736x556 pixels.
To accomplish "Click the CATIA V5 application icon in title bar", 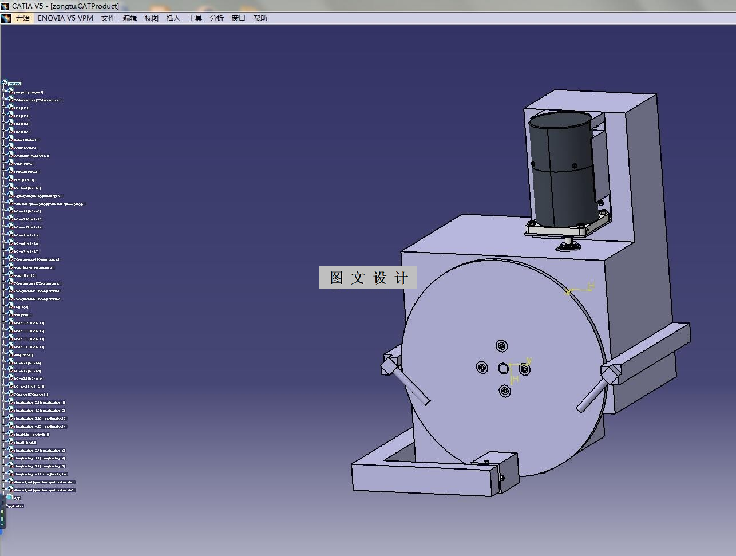I will pyautogui.click(x=5, y=6).
